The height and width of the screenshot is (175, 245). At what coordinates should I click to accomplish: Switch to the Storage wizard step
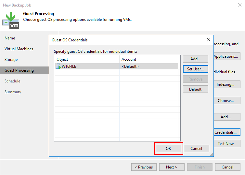pos(11,60)
